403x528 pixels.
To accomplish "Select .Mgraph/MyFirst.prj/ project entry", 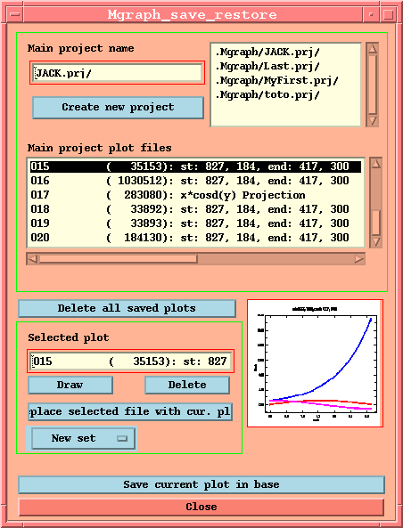I will click(x=276, y=80).
